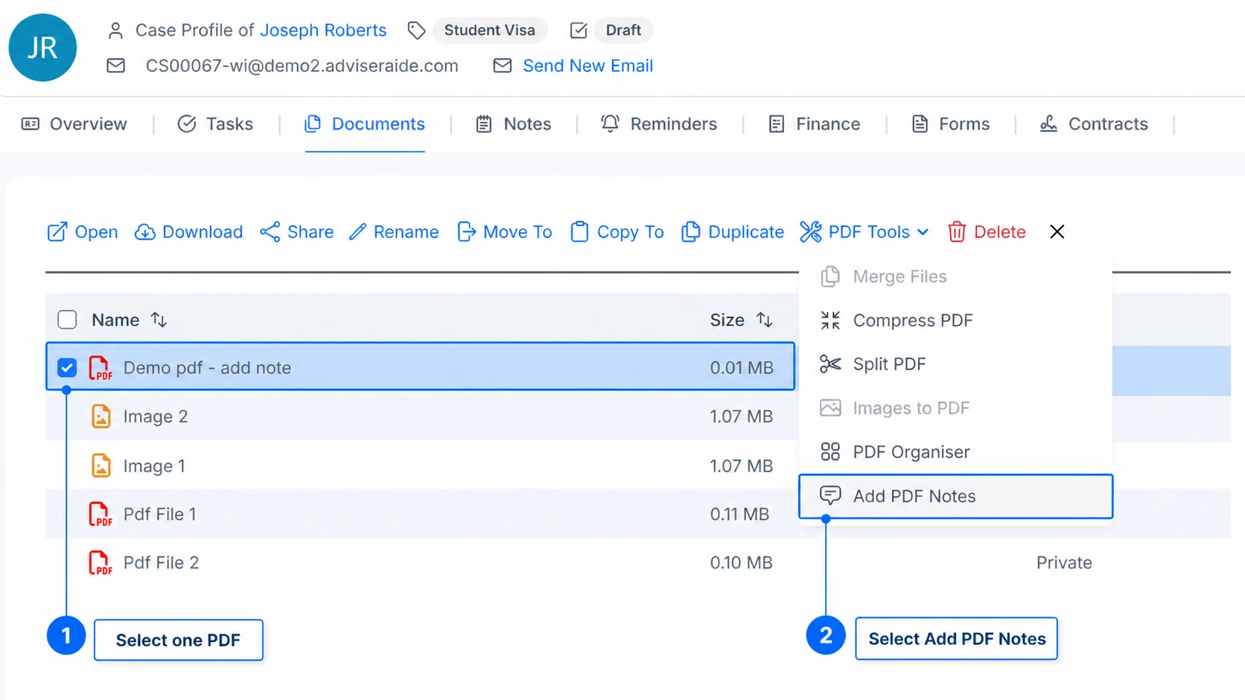Open Joseph Roberts profile link
This screenshot has width=1245, height=700.
click(x=323, y=30)
